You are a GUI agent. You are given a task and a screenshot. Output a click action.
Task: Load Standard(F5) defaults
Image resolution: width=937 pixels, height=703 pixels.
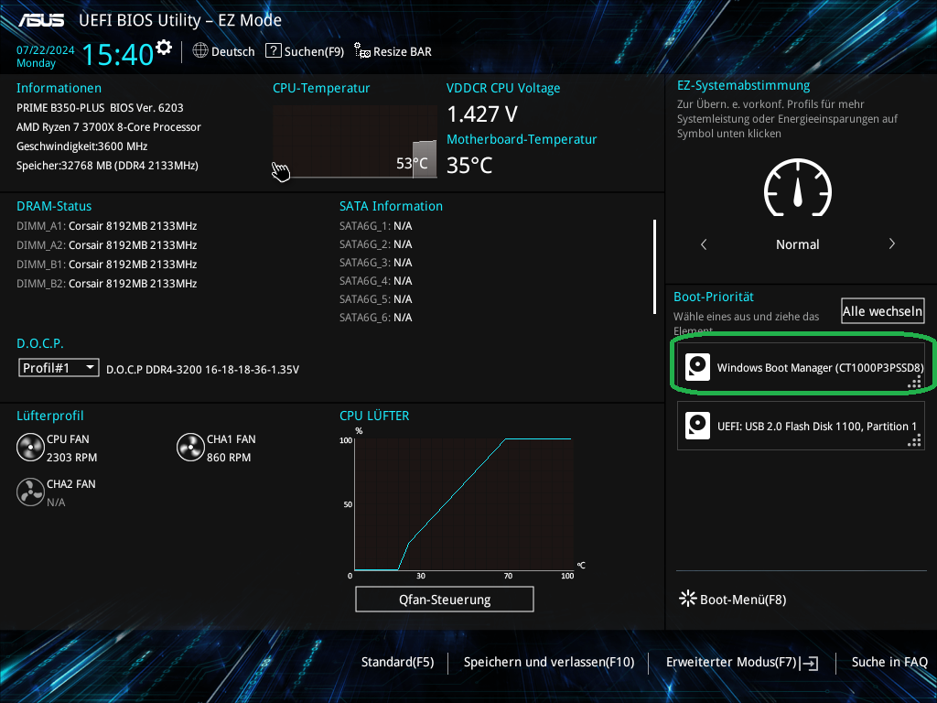(397, 663)
